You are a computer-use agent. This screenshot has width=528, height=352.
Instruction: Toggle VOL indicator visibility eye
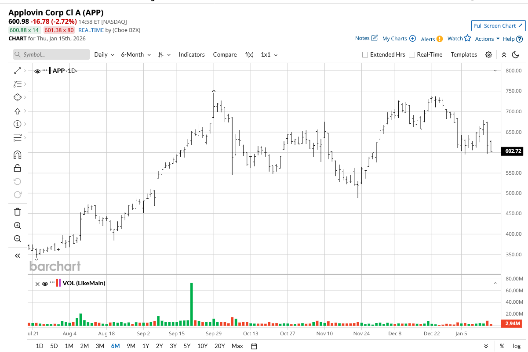pyautogui.click(x=44, y=284)
